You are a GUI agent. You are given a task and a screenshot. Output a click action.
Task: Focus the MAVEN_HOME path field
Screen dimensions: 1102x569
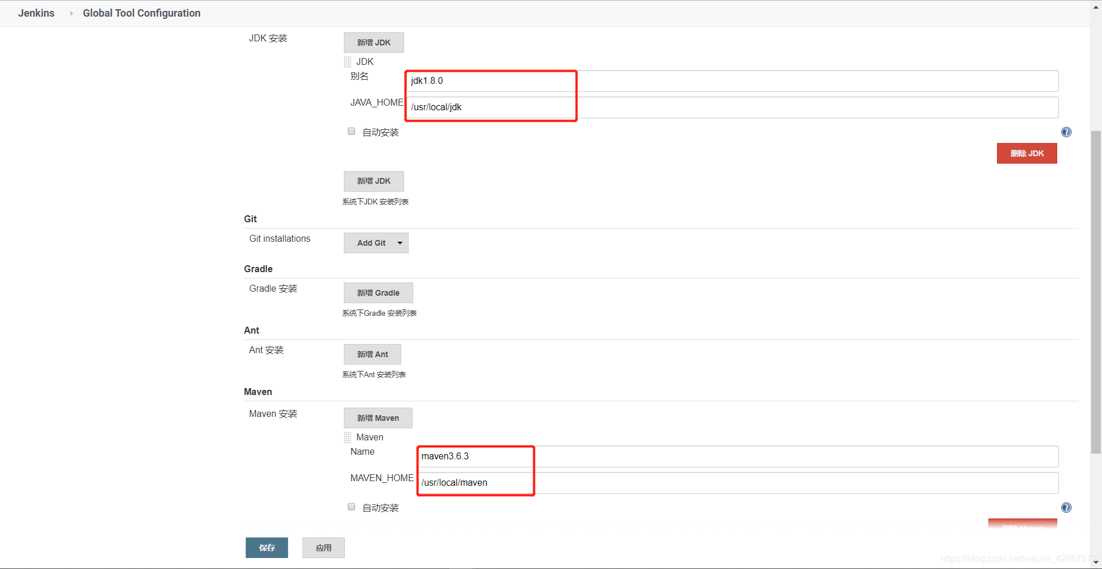(x=738, y=483)
